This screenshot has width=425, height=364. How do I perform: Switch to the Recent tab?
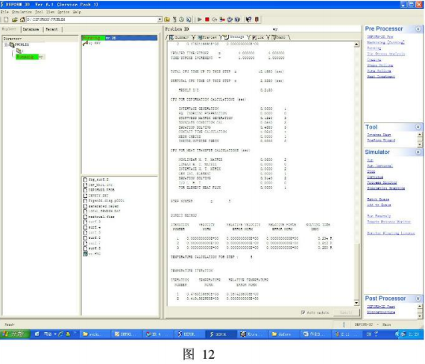tap(51, 29)
